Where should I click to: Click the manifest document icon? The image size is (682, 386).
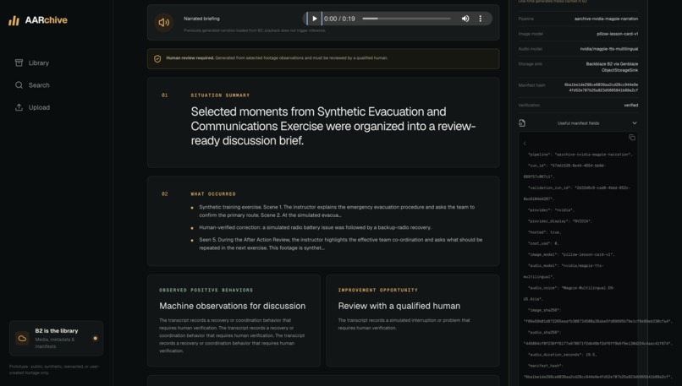tap(522, 123)
